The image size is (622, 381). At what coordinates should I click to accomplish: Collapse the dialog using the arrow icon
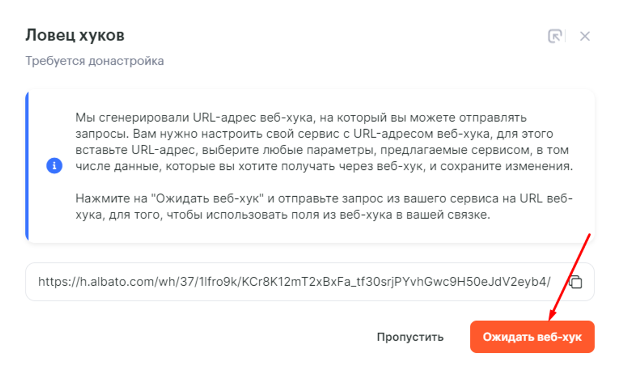(555, 36)
